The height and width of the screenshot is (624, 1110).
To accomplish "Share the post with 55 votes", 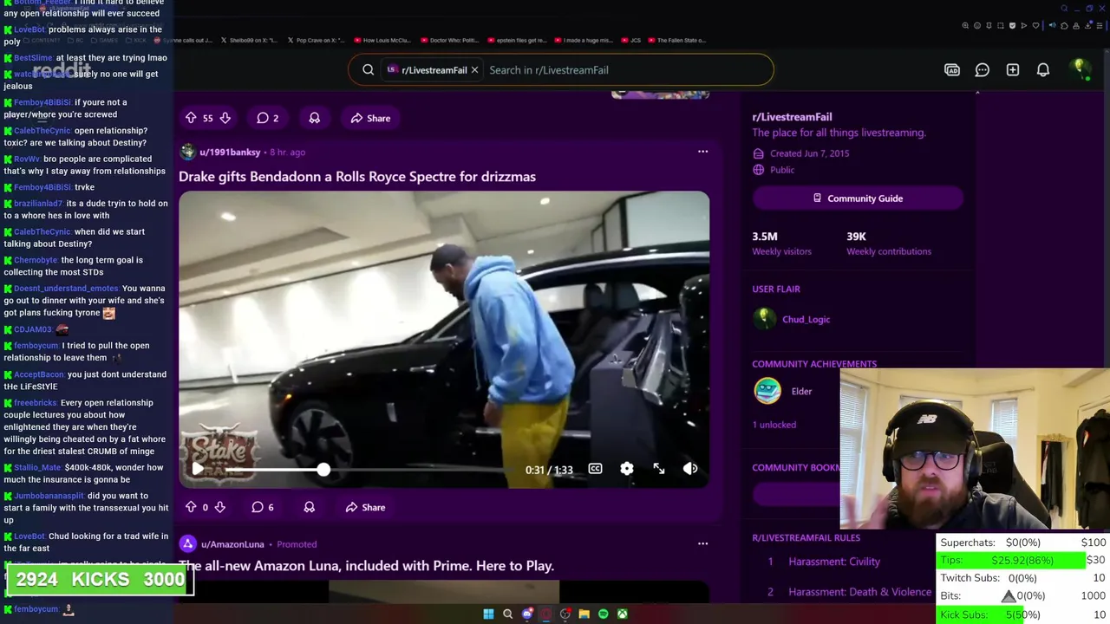I will click(370, 118).
